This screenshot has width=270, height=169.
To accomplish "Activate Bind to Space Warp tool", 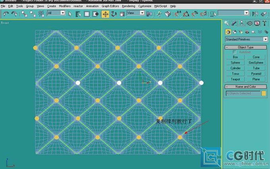I will point(41,14).
